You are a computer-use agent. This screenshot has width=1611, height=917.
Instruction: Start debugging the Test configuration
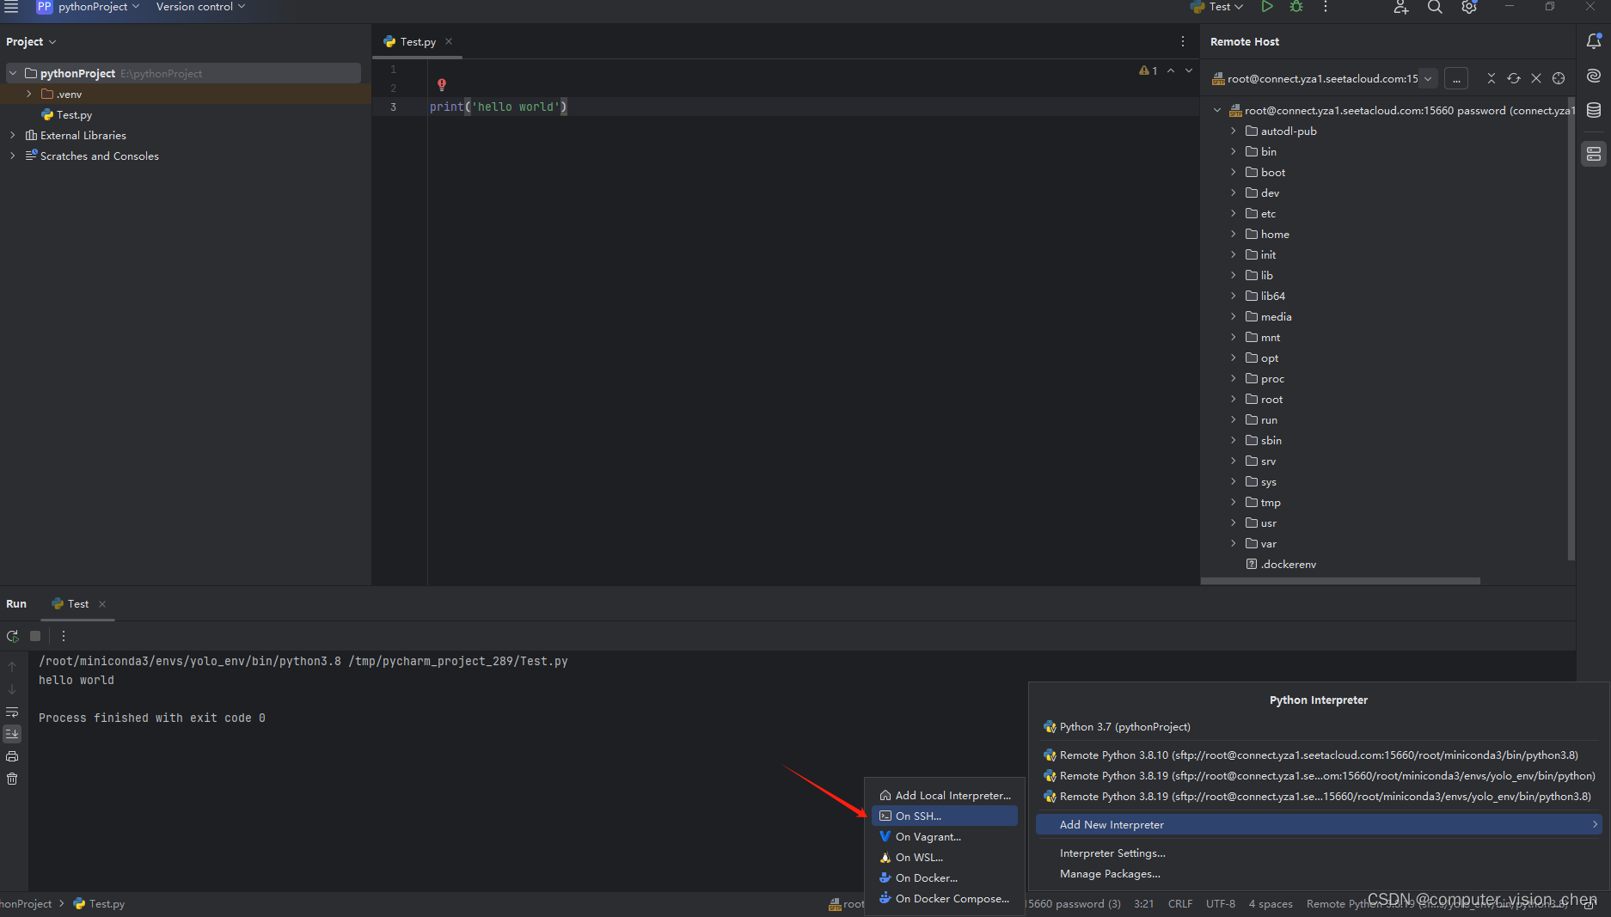click(x=1296, y=7)
